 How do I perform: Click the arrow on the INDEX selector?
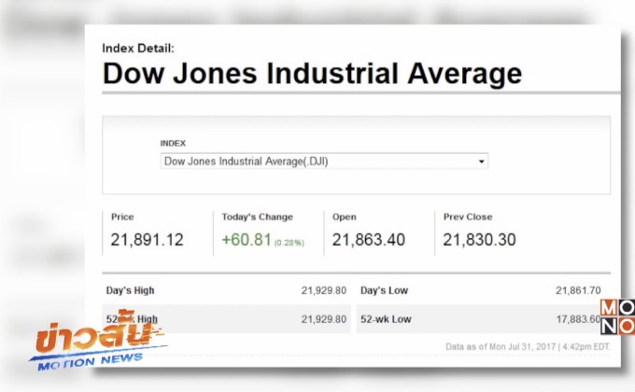tap(482, 161)
